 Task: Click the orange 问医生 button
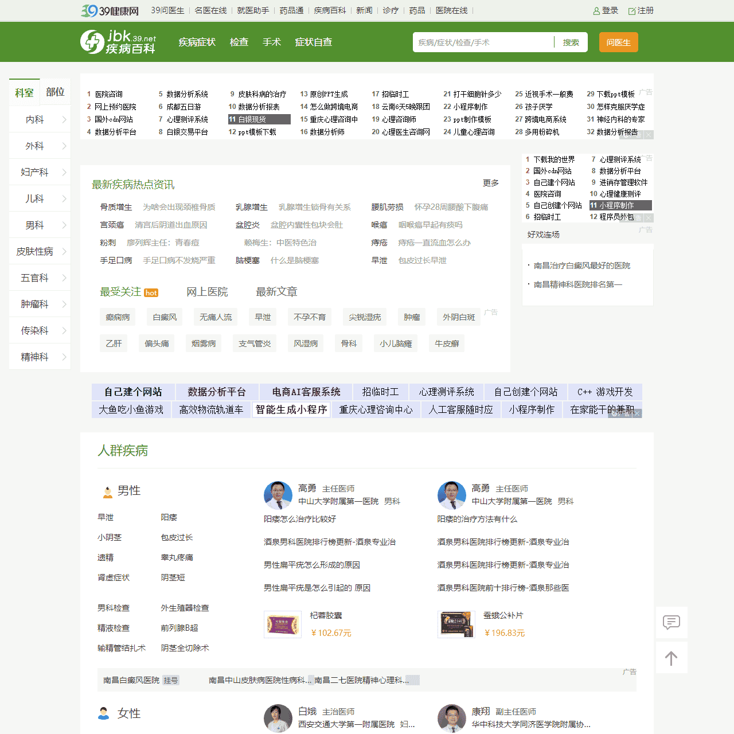pos(618,42)
